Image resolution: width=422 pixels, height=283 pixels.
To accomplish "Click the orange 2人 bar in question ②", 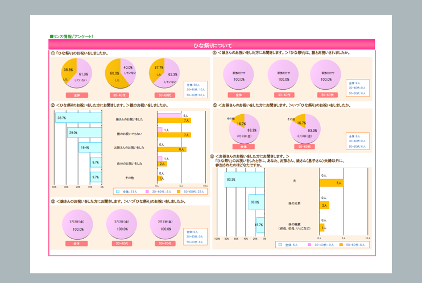I will point(162,164).
